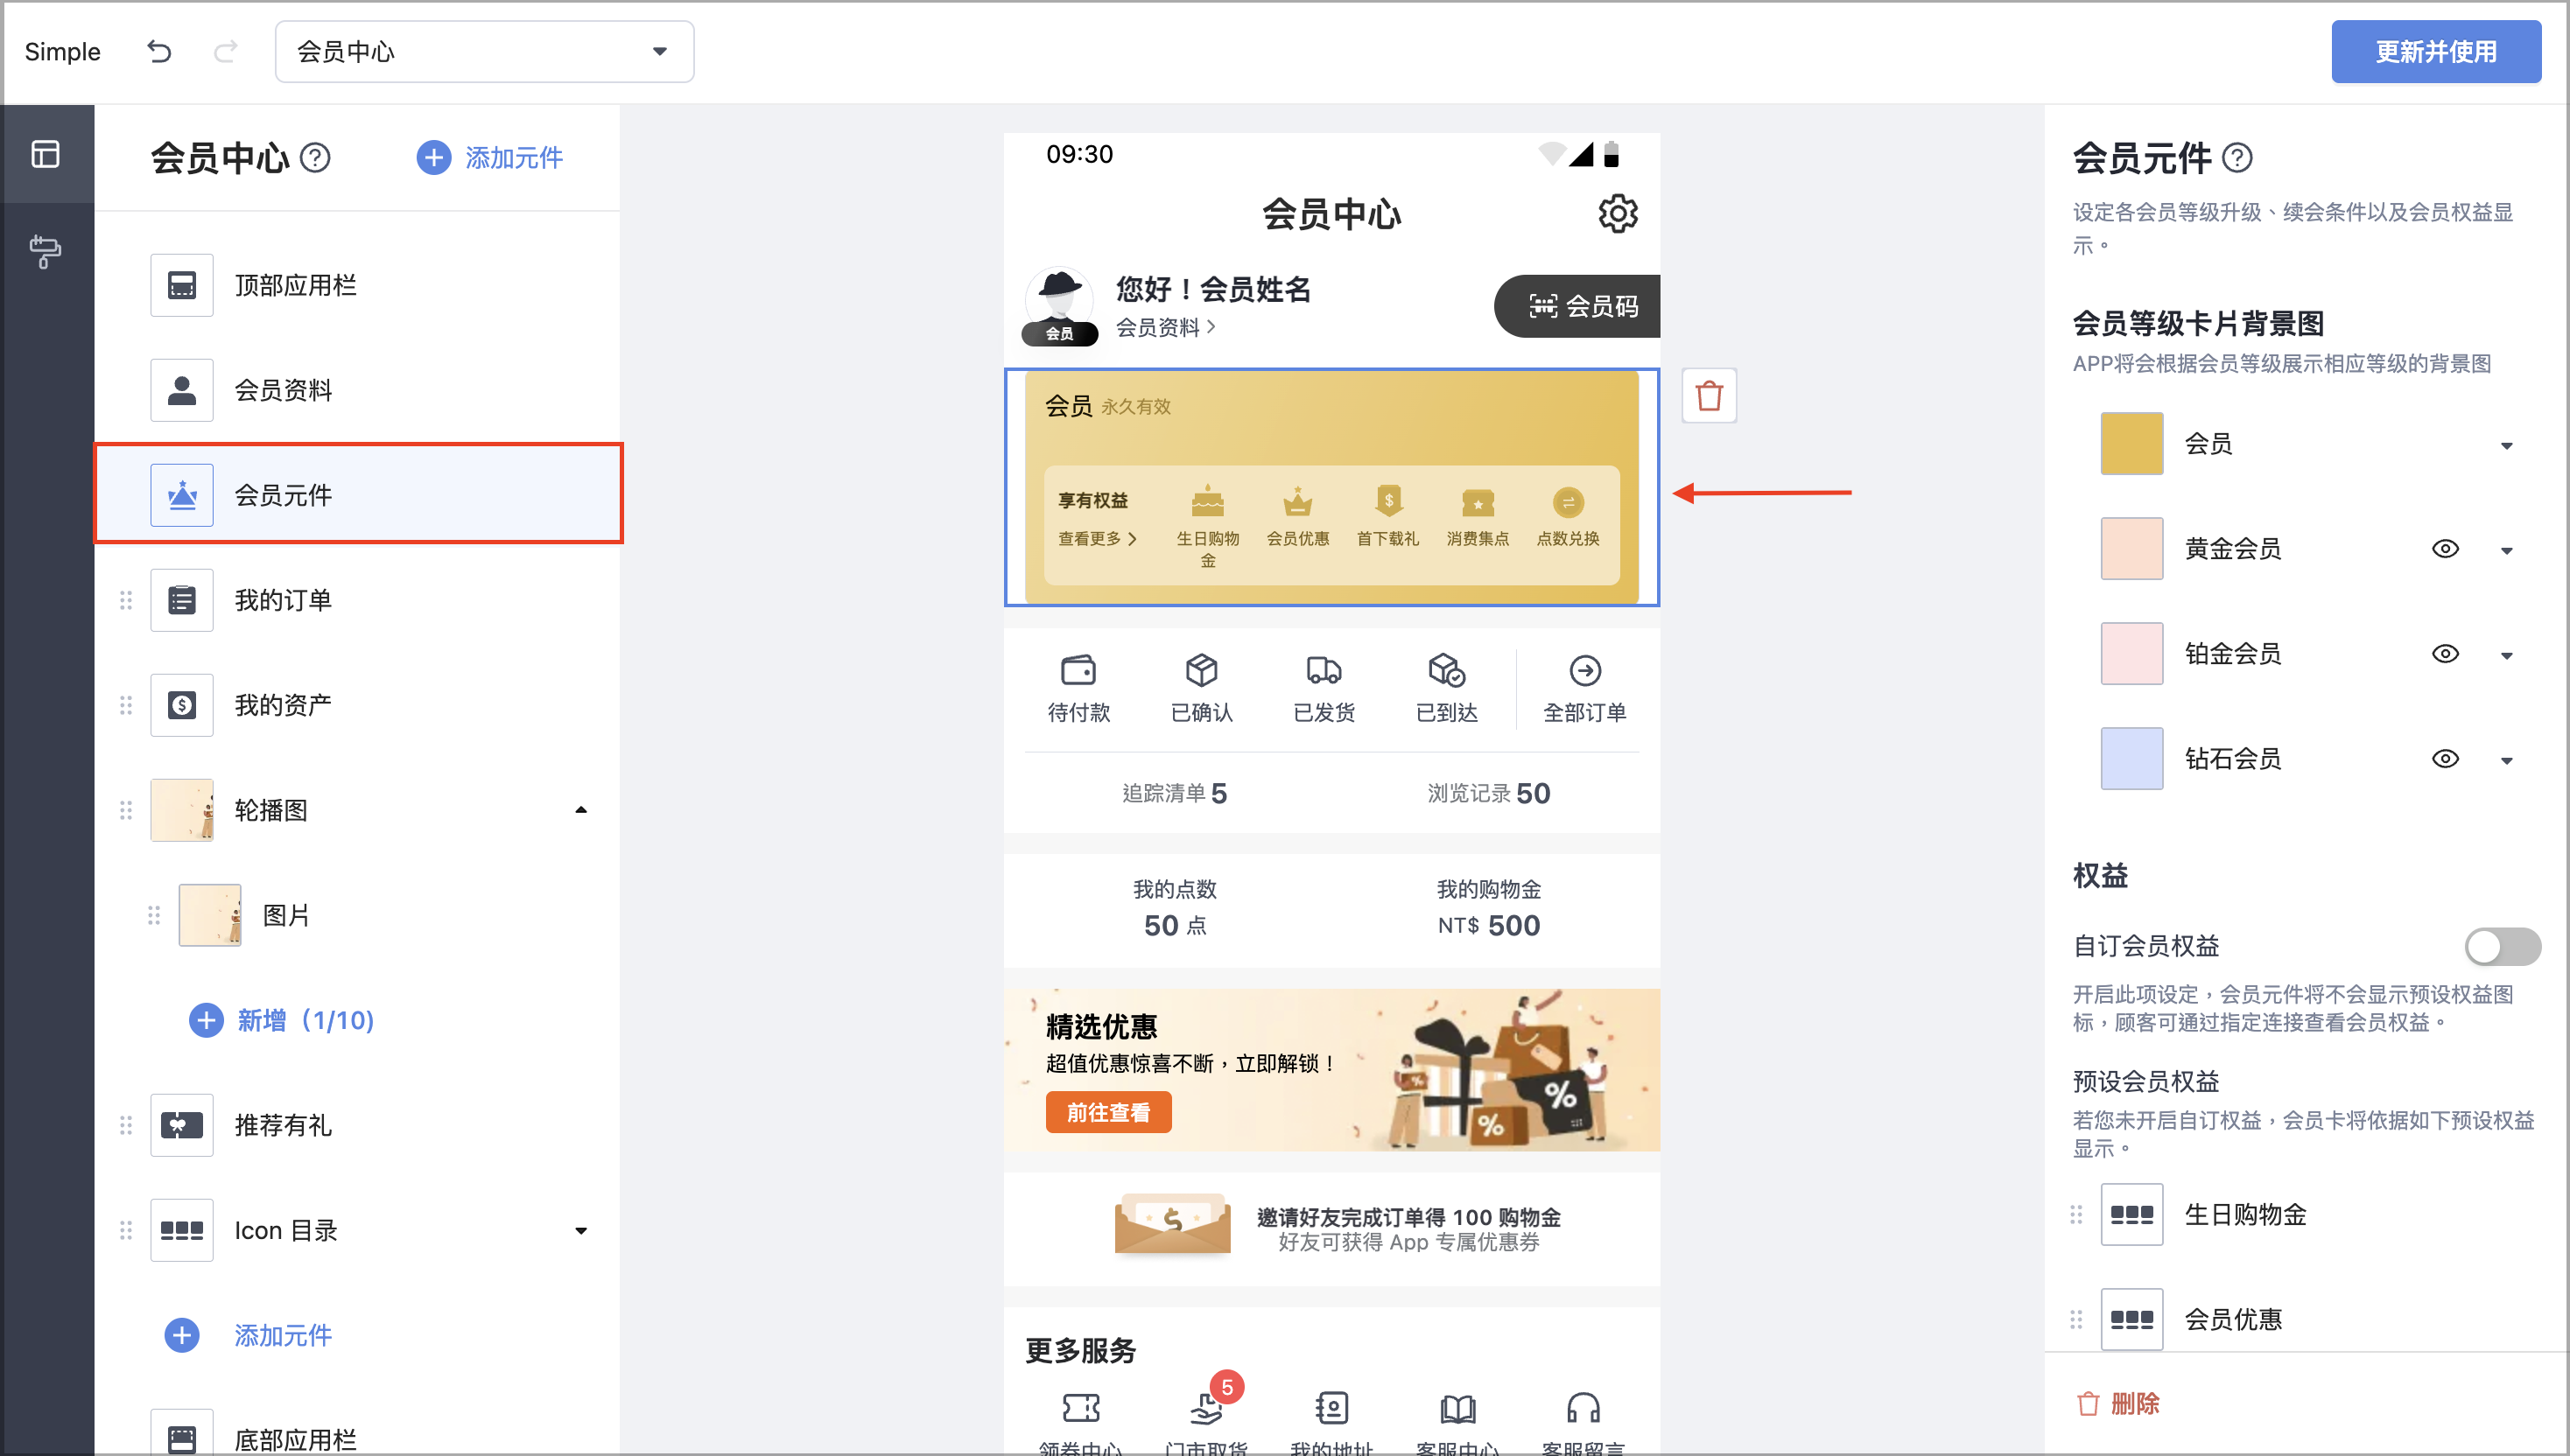Click the 客服留言 headset icon
The height and width of the screenshot is (1456, 2570).
click(1583, 1408)
